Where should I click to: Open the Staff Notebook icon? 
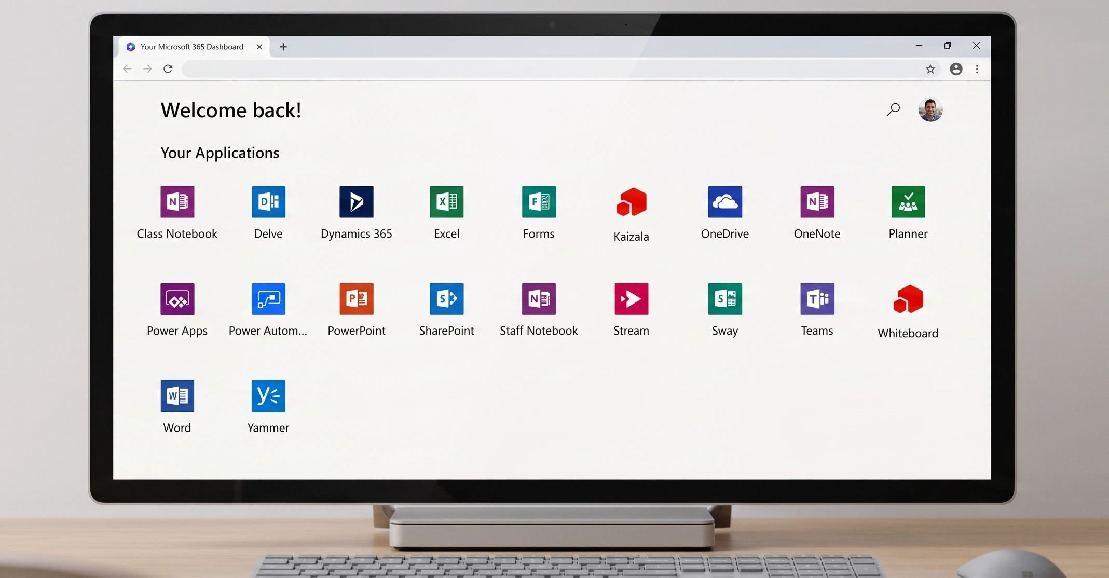(x=539, y=299)
